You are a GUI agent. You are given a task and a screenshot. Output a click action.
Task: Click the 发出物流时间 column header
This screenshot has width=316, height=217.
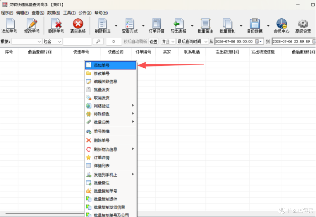coord(227,52)
